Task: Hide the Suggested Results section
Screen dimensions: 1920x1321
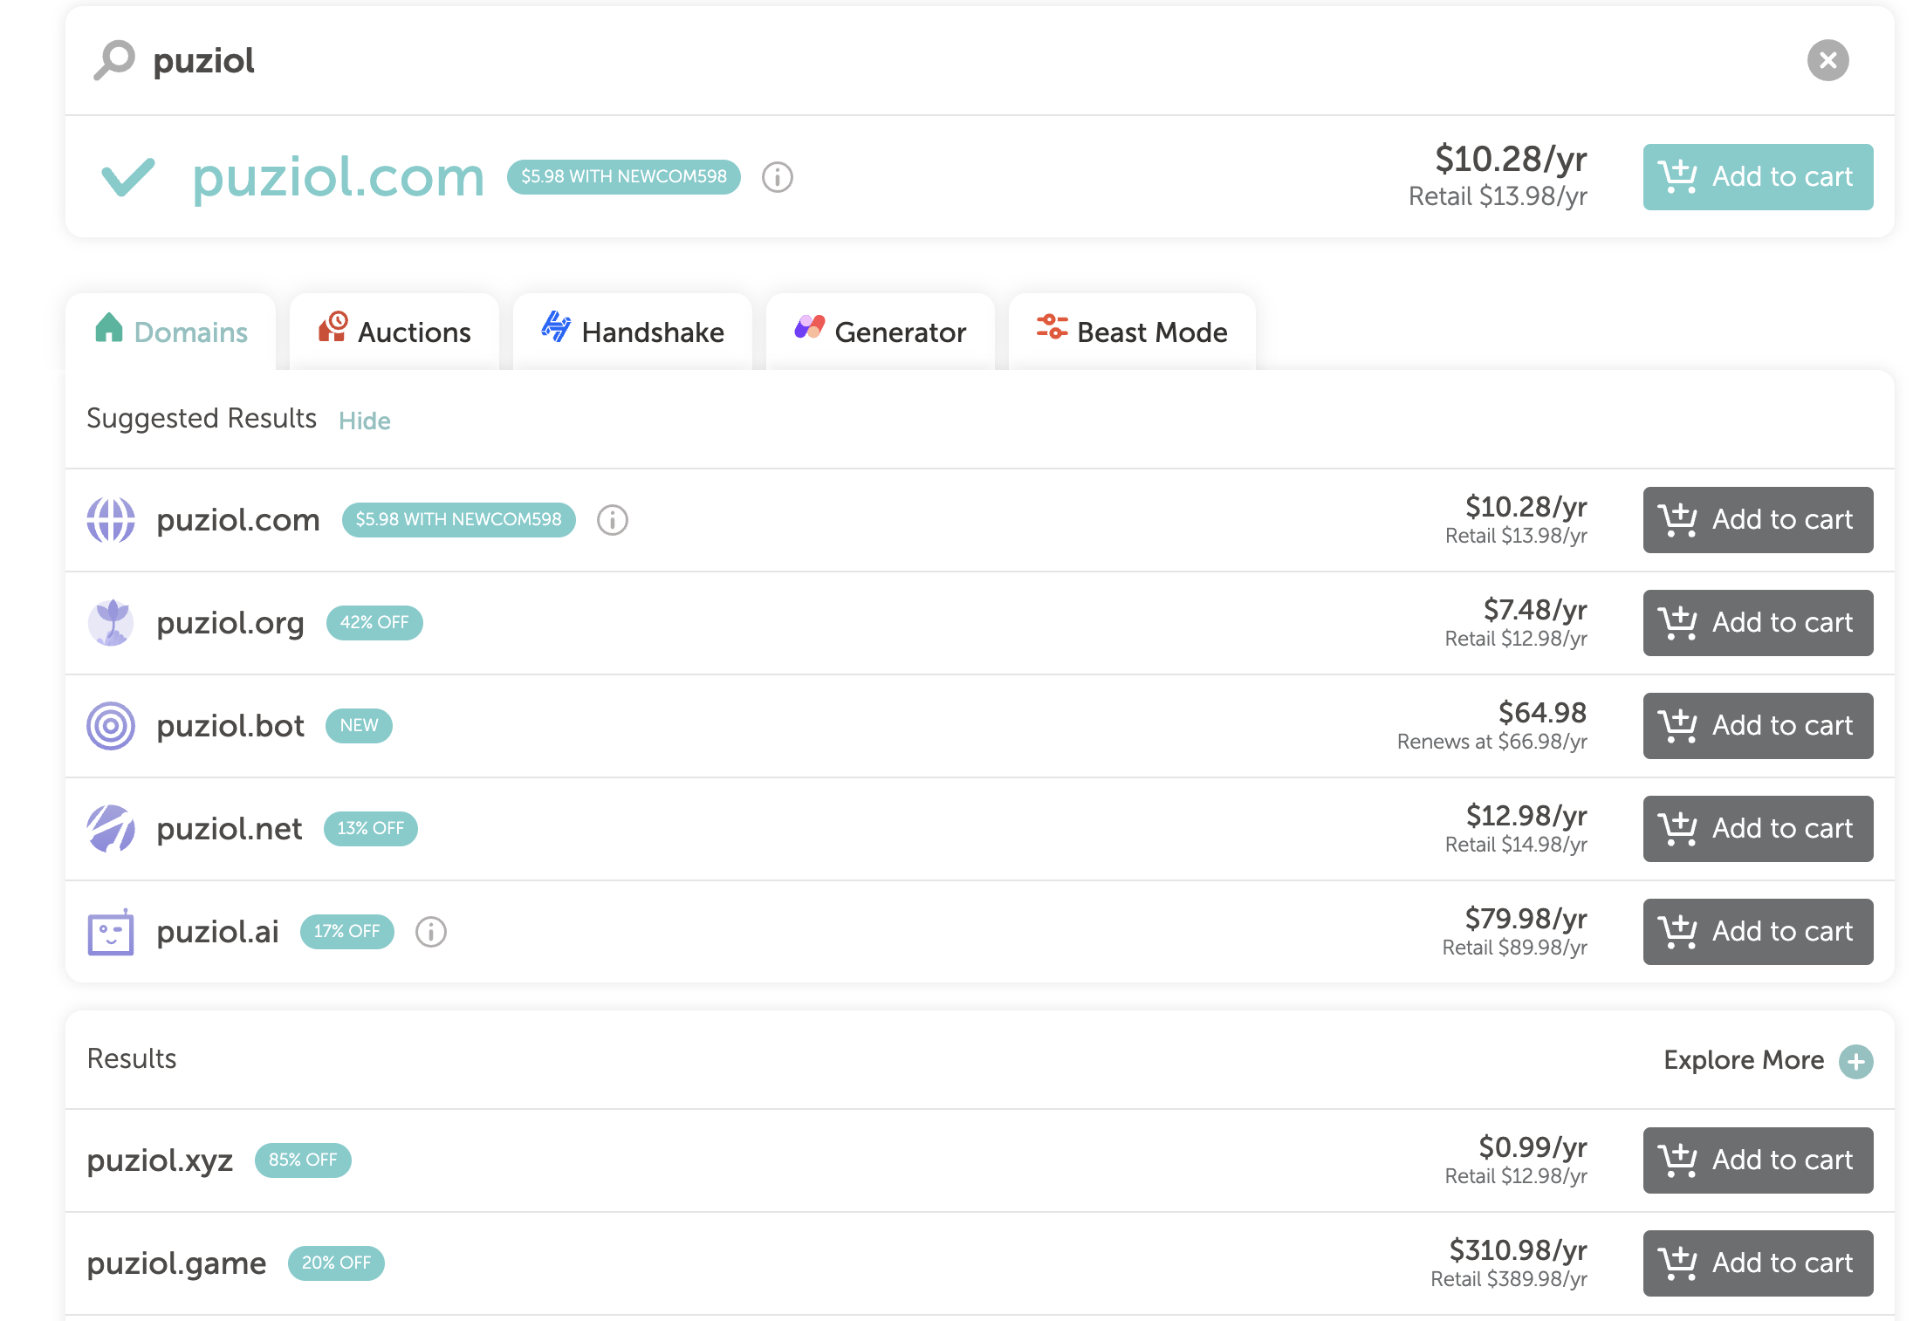Action: point(364,421)
